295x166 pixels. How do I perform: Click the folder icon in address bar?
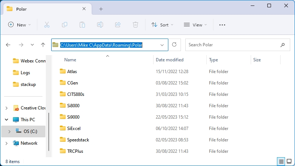55,45
